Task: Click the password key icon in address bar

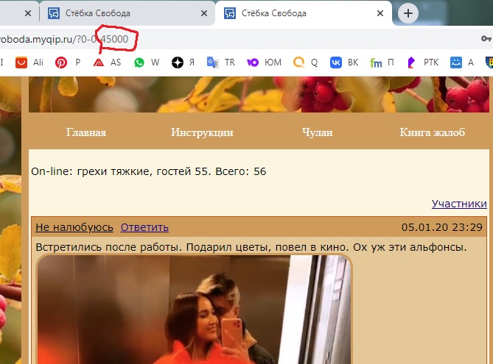Action: pyautogui.click(x=486, y=38)
